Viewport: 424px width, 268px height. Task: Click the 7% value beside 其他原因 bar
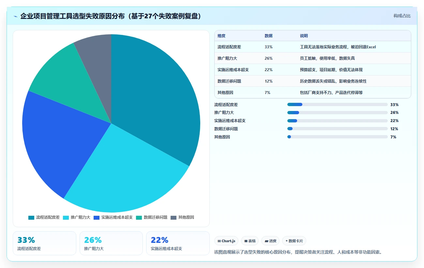point(393,137)
